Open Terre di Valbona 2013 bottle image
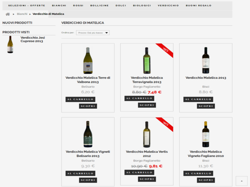Screen dimensions: 250x187 point(88,60)
